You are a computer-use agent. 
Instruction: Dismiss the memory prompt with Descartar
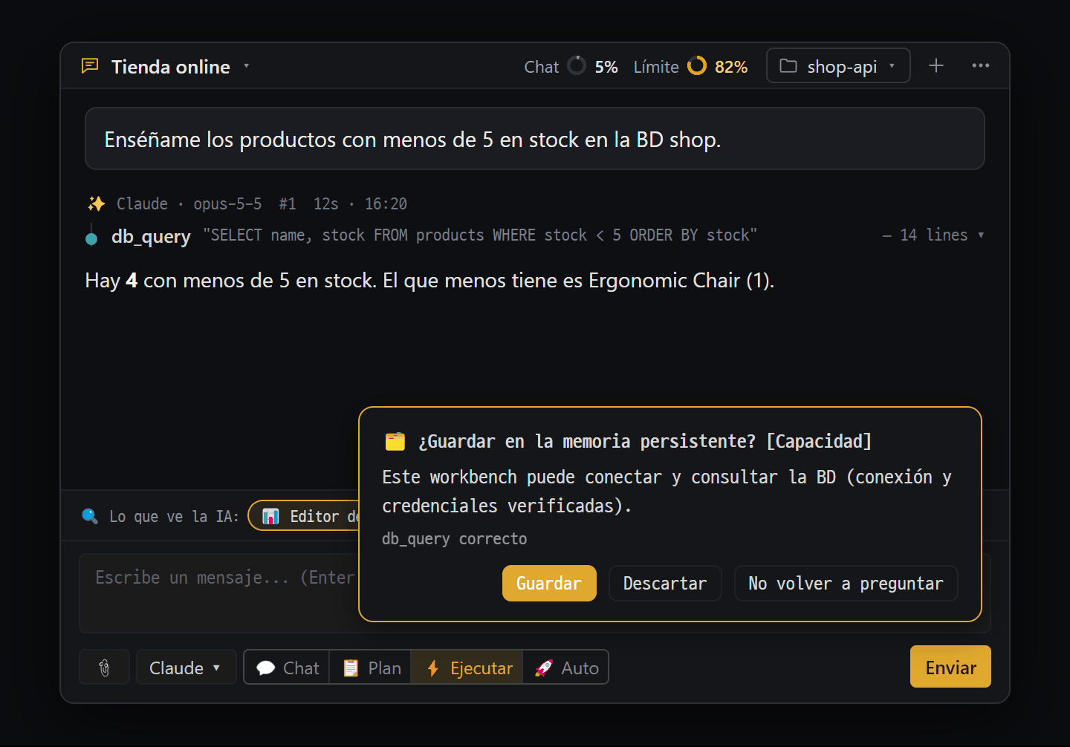(665, 583)
